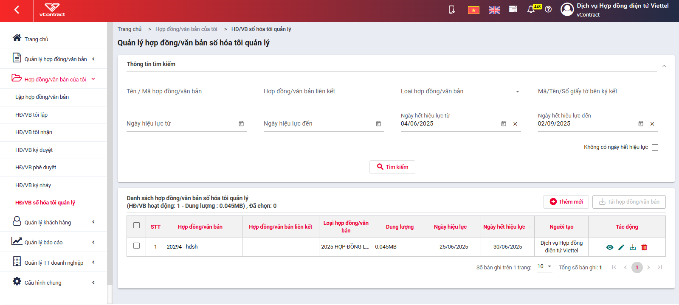
Task: Open the help question mark icon
Action: tap(548, 9)
